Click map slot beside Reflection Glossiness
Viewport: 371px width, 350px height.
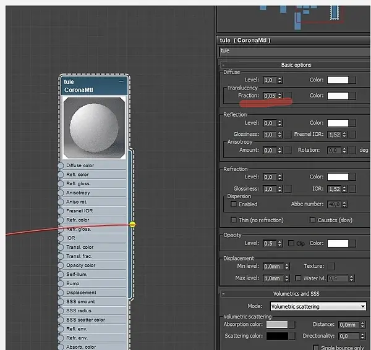(x=288, y=135)
